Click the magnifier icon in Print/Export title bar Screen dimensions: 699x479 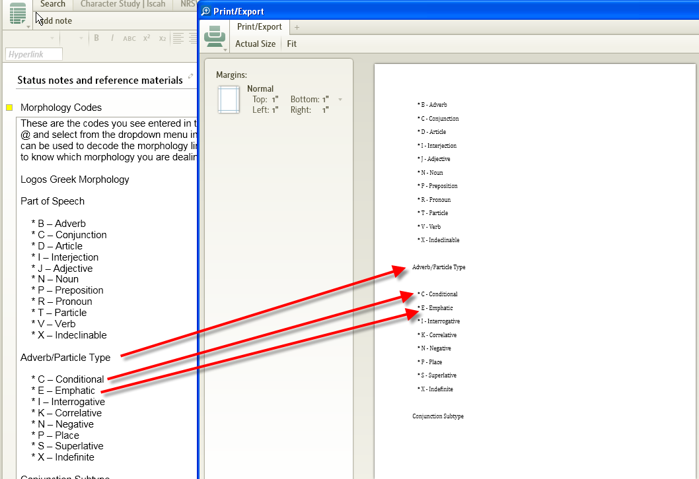pyautogui.click(x=205, y=11)
